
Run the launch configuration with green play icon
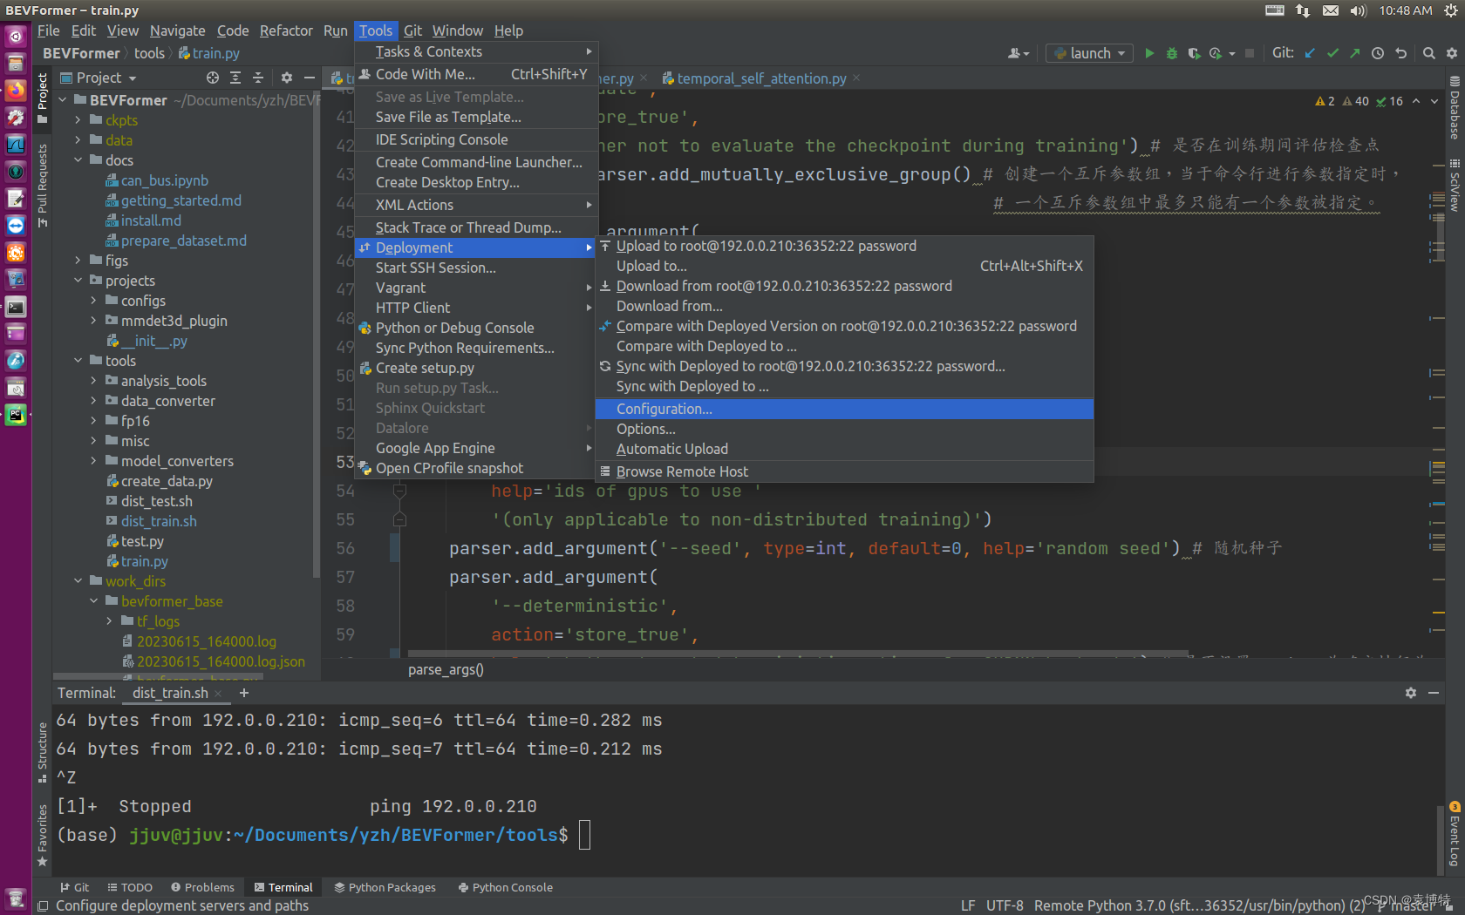[x=1148, y=53]
